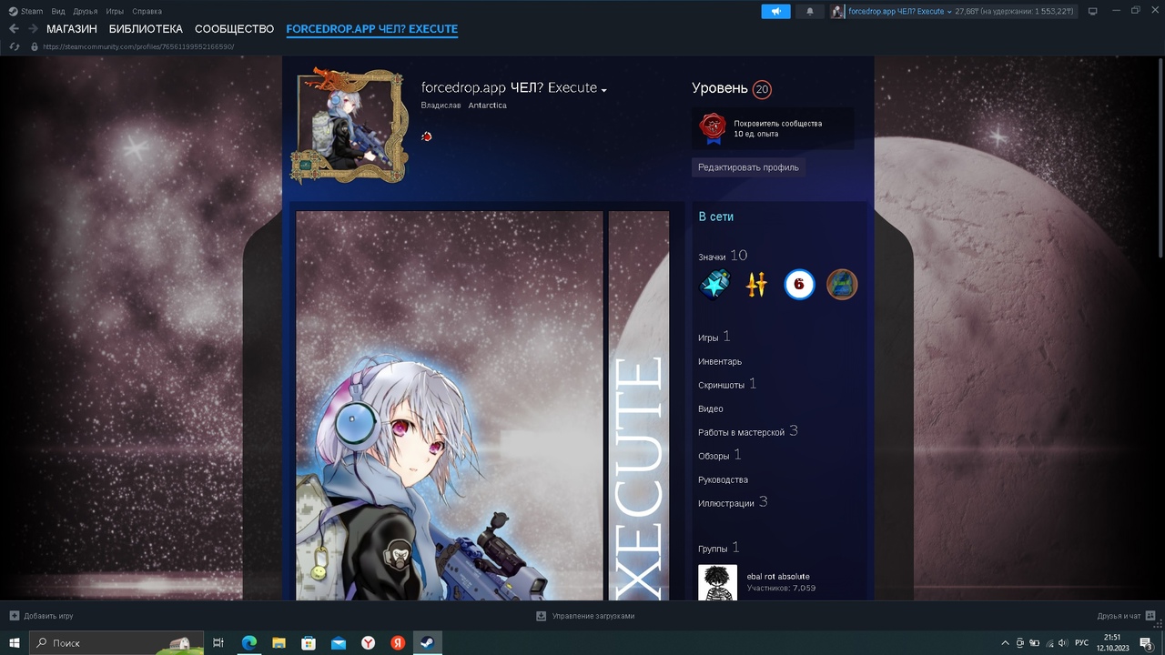The image size is (1165, 655).
Task: Open the Работы в мастерской link
Action: coord(741,432)
